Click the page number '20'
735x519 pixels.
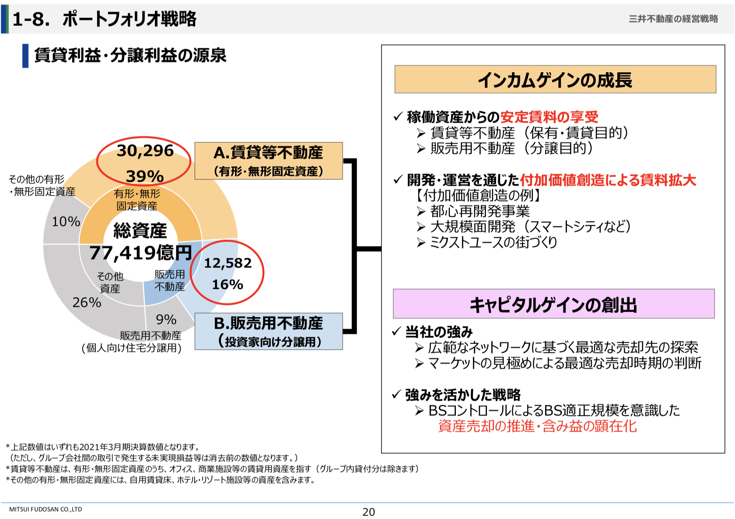click(x=369, y=512)
